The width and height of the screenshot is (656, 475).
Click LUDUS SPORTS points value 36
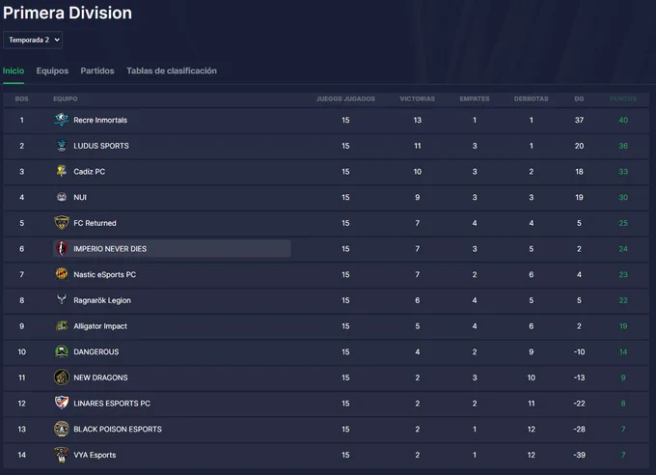coord(623,146)
